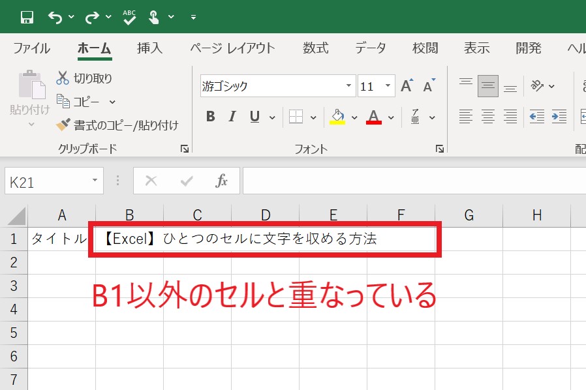Apply yellow fill color bucket

point(337,117)
